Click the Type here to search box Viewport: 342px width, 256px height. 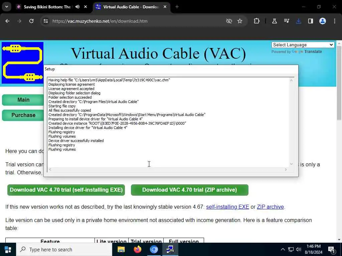[64, 249]
